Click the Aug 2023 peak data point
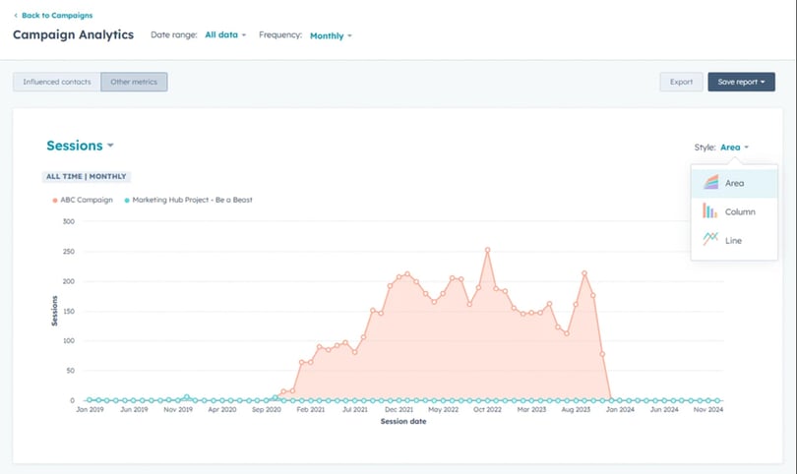This screenshot has width=797, height=474. tap(584, 273)
